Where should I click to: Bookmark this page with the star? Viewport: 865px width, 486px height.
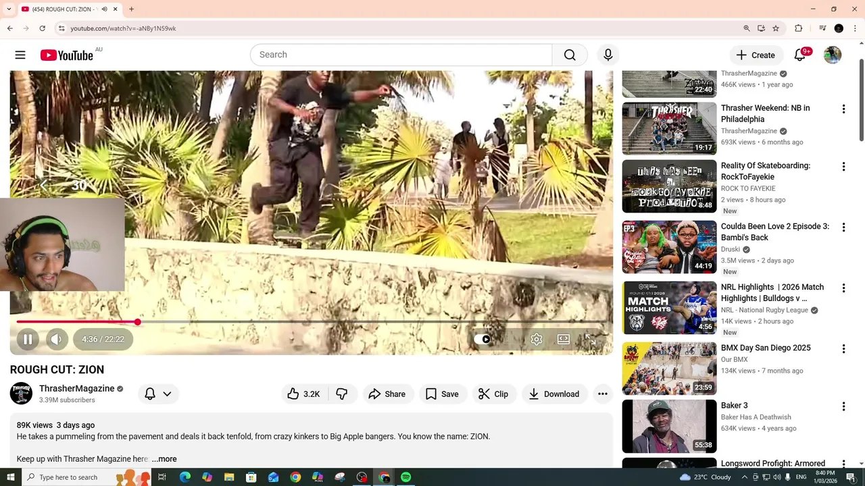point(776,28)
